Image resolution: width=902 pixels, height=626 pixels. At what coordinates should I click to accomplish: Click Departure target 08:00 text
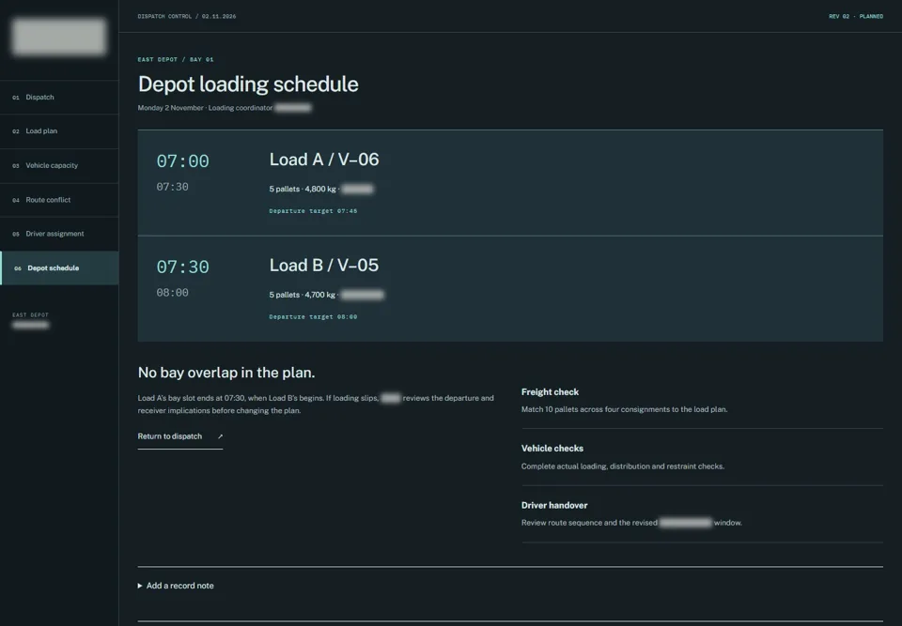pos(313,316)
